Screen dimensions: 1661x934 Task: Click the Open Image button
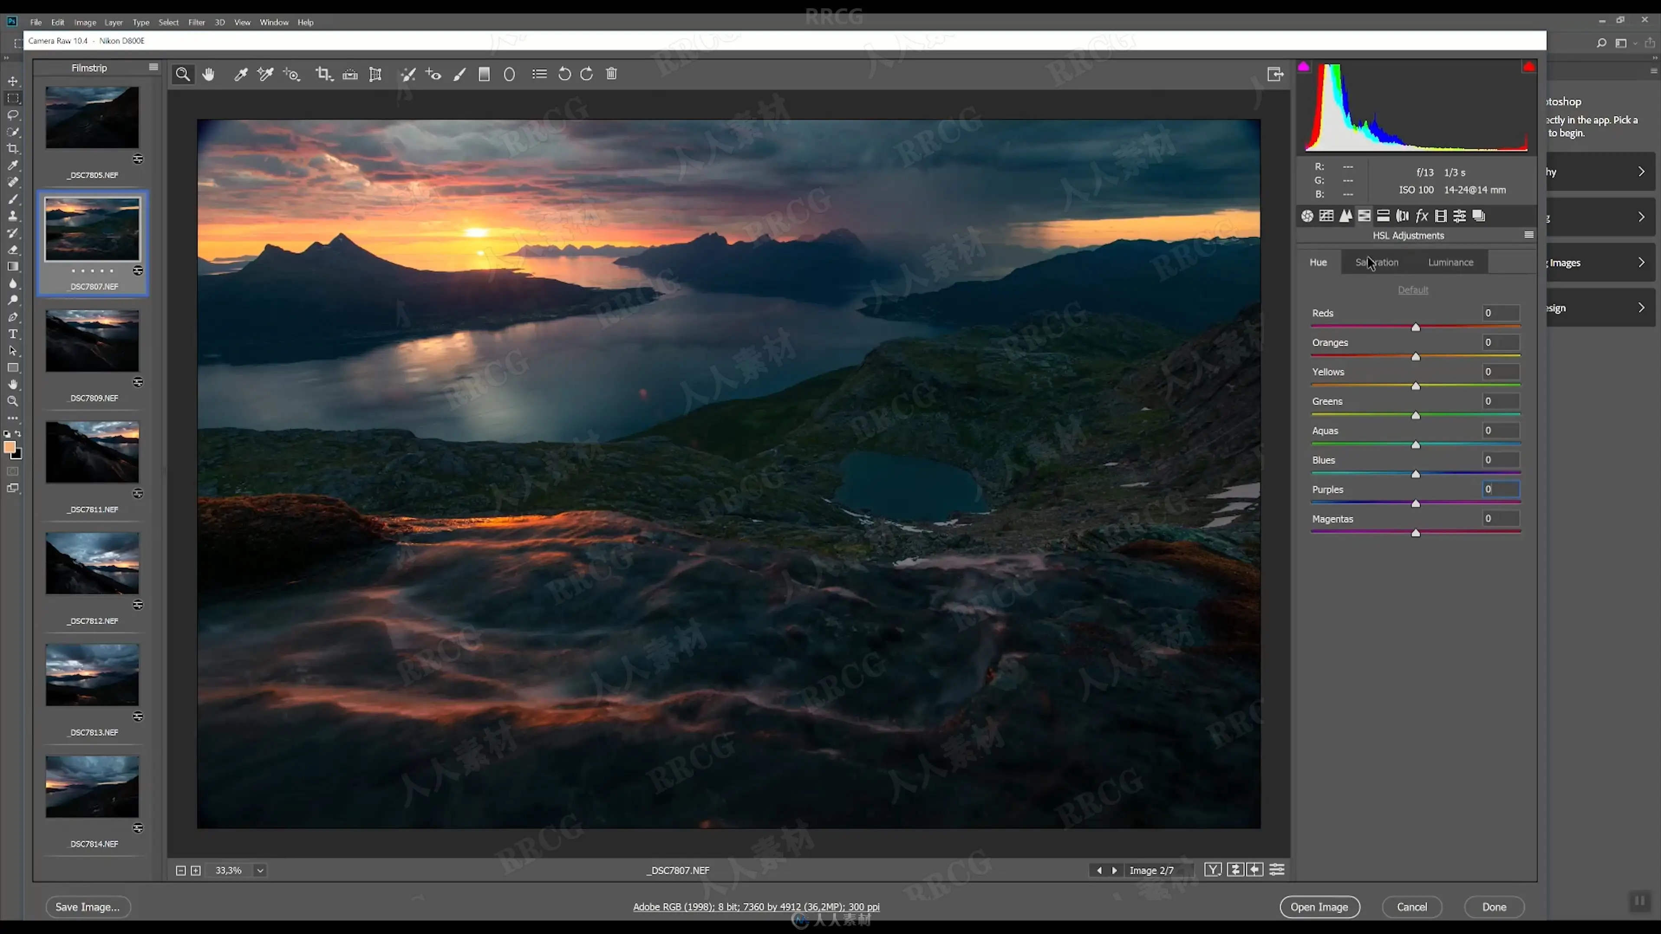point(1319,907)
